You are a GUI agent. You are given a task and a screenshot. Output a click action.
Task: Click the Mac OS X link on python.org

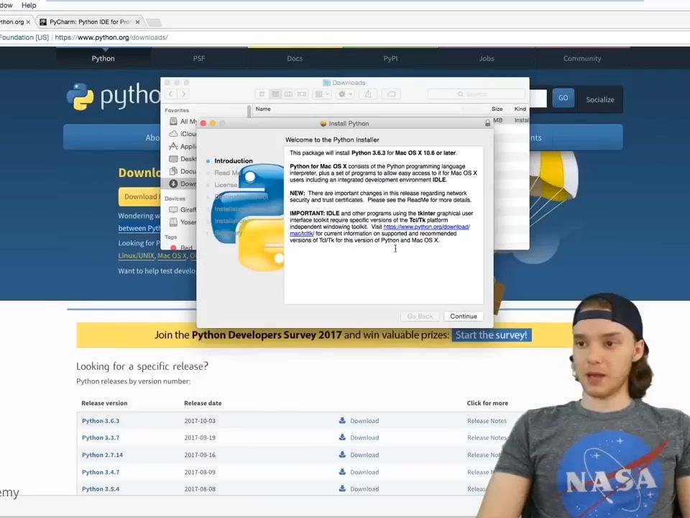point(172,255)
